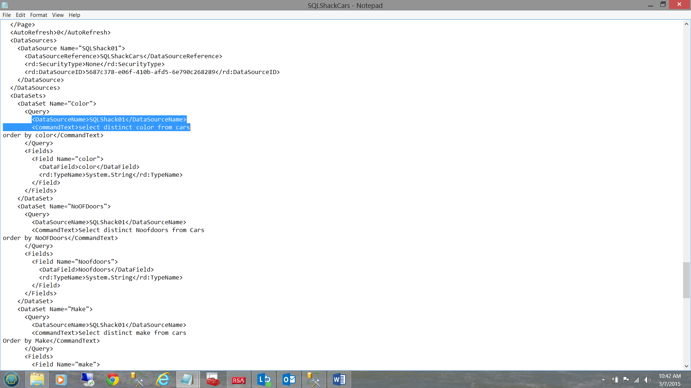Click the scrollbar up arrow
Image resolution: width=691 pixels, height=388 pixels.
click(x=686, y=24)
